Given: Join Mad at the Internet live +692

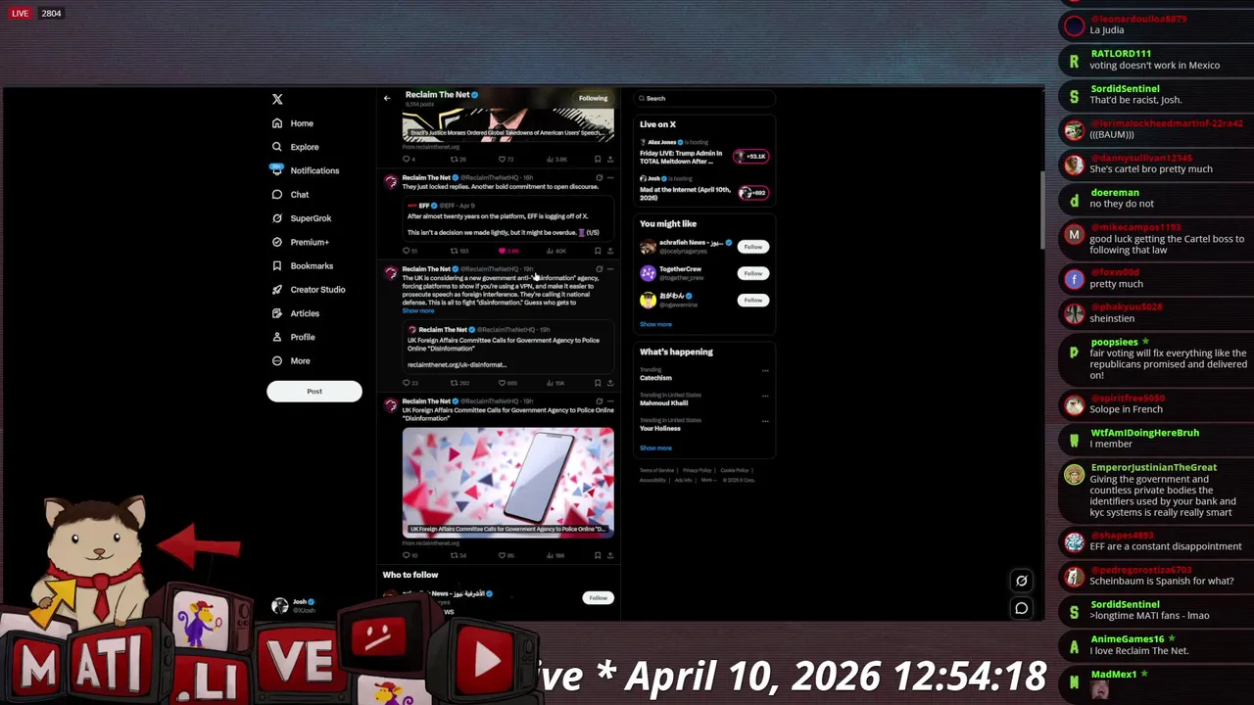Looking at the screenshot, I should point(752,193).
